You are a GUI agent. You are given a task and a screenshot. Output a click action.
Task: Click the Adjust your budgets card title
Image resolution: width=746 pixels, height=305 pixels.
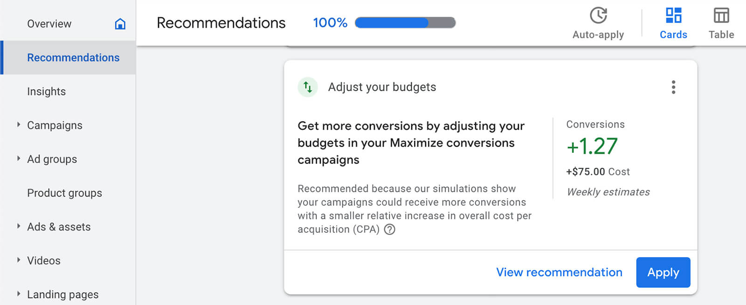click(x=382, y=87)
